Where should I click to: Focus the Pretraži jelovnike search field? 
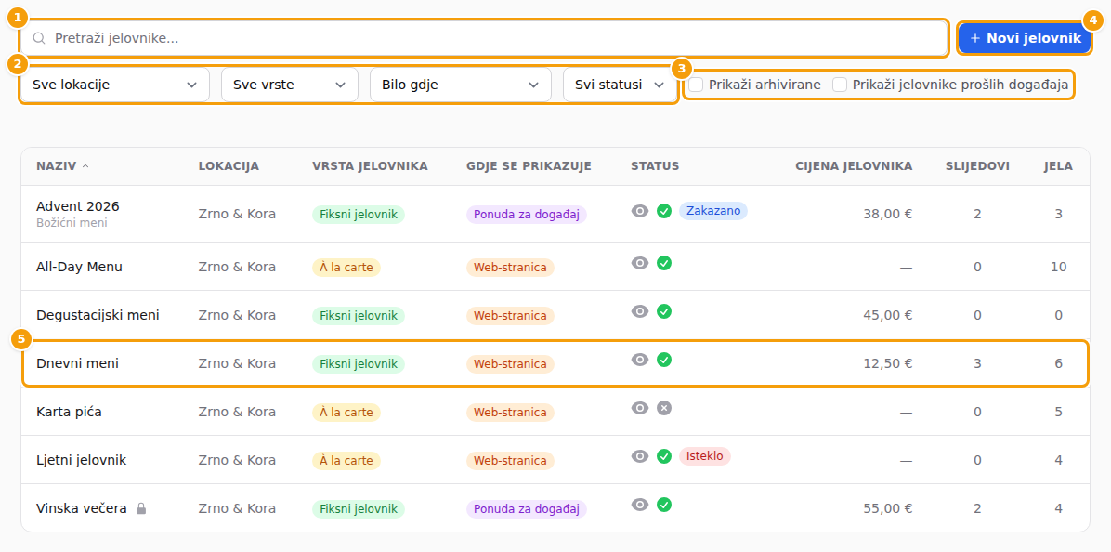[485, 38]
